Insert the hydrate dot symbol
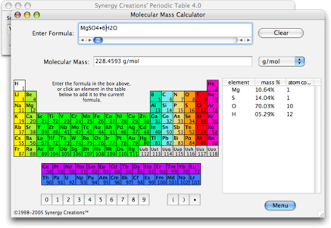Viewport: 331px width, 228px height. (x=195, y=199)
